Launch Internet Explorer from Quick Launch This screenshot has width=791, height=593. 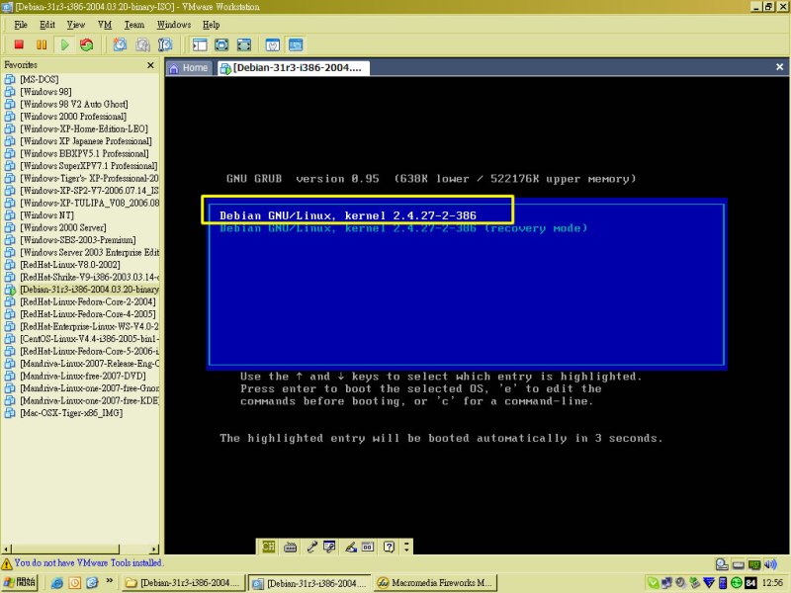(x=57, y=583)
